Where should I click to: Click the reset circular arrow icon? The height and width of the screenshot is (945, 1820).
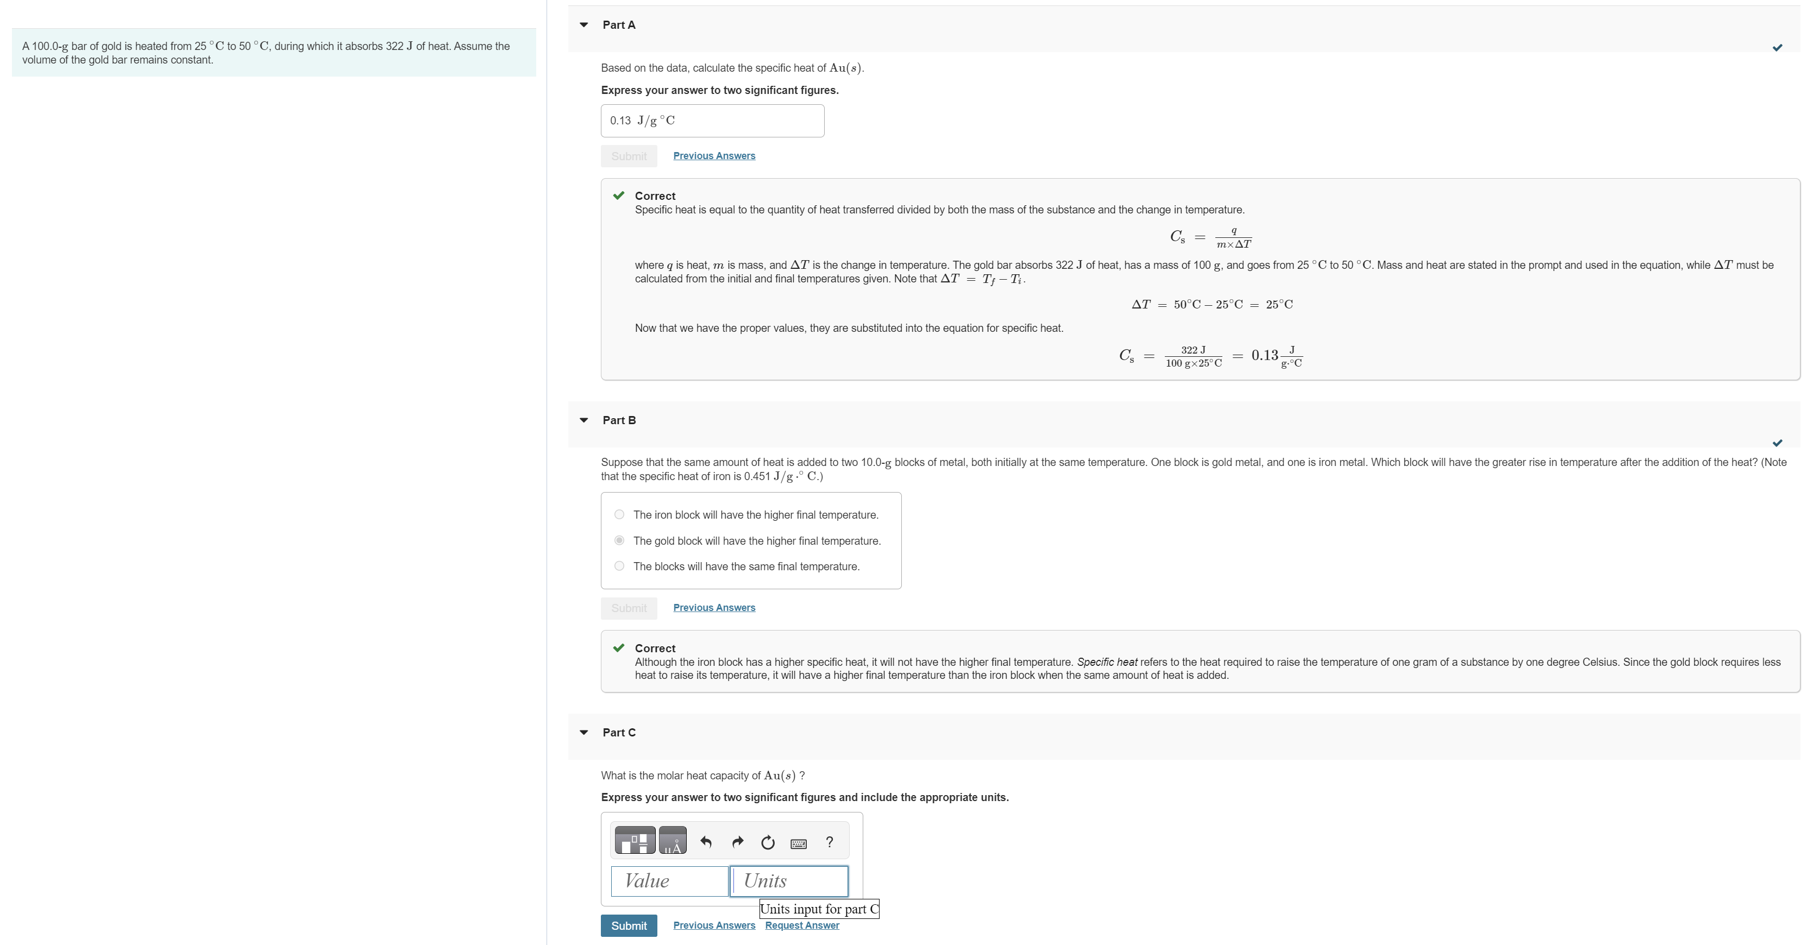767,842
